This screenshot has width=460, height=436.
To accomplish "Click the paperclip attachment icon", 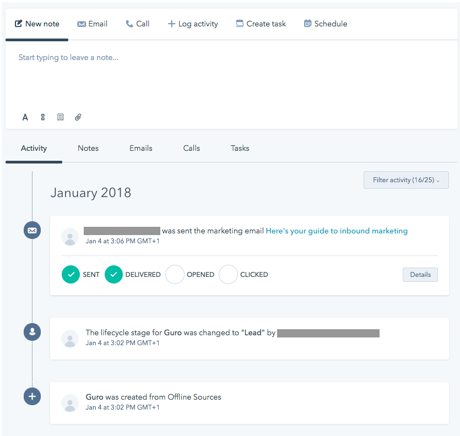I will pos(78,117).
